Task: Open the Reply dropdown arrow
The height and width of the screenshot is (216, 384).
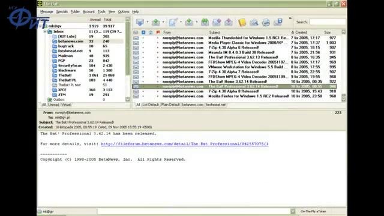Action: point(197,22)
